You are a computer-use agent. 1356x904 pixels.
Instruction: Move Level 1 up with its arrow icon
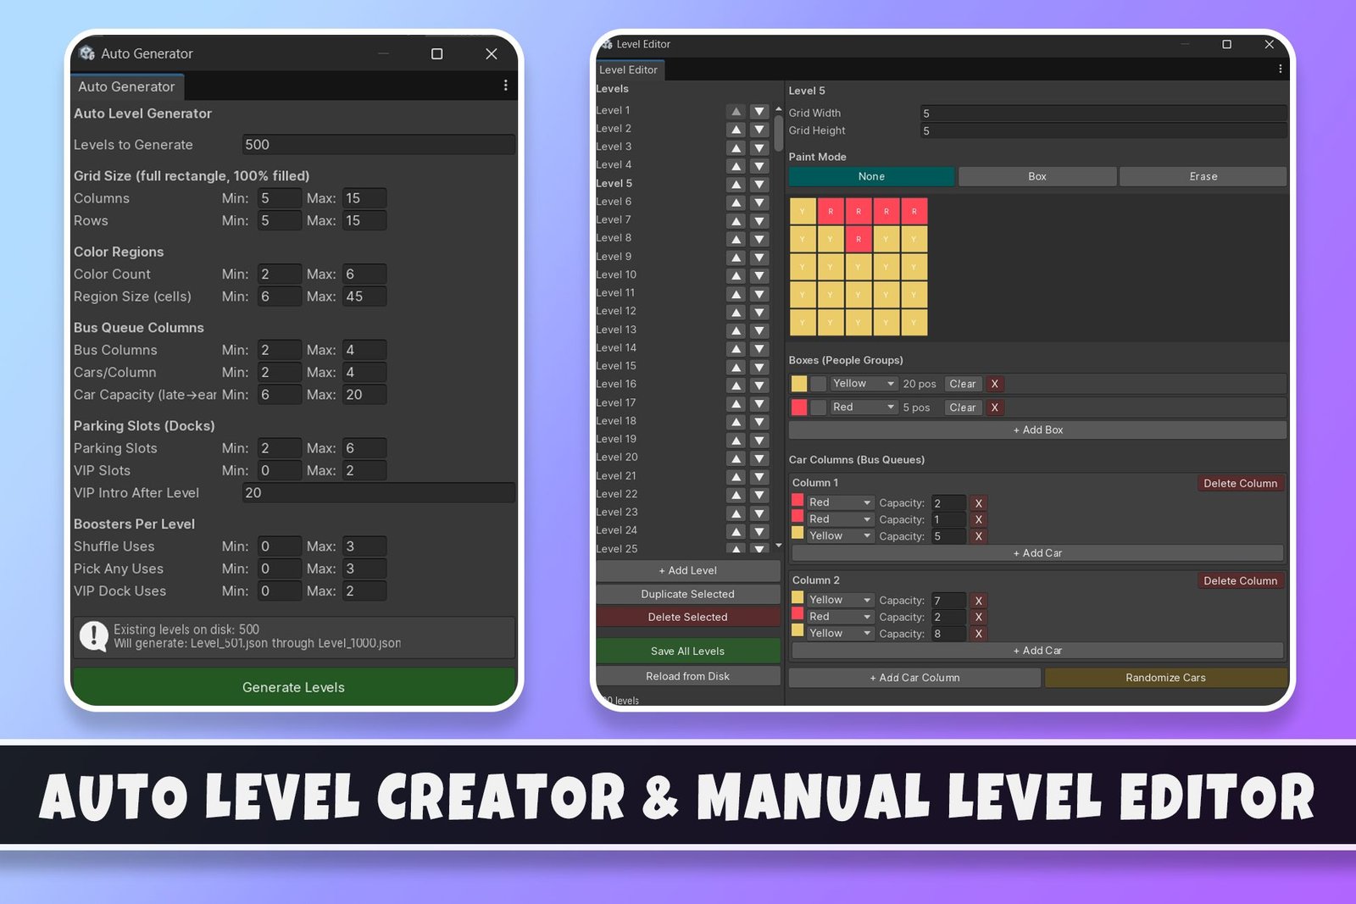click(x=736, y=109)
